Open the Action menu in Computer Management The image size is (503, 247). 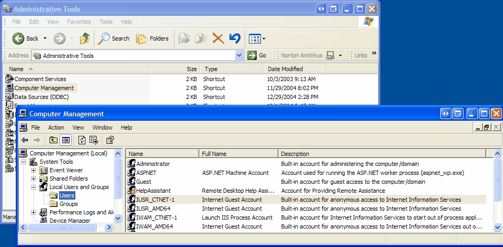[x=56, y=127]
